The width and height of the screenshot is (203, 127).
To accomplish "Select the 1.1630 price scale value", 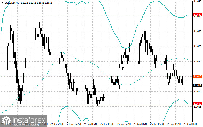I will pos(198,31).
